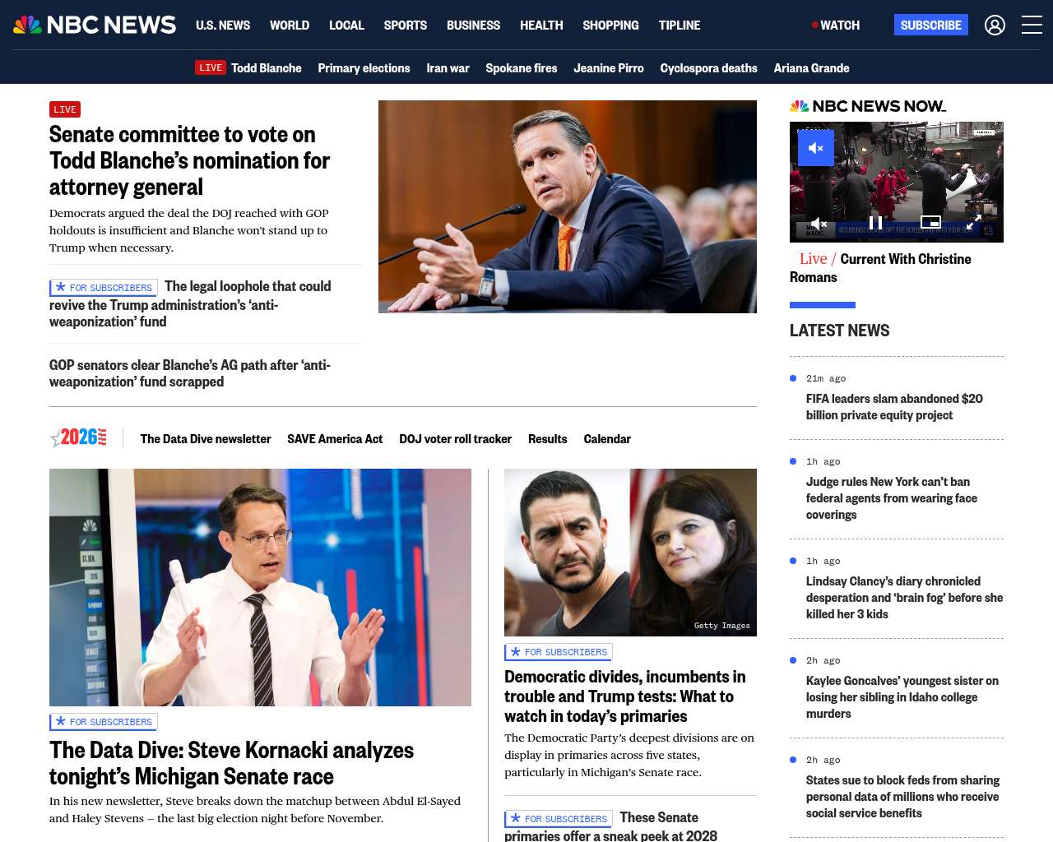This screenshot has height=842, width=1053.
Task: Click the Todd Blanche hearing photo
Action: pos(568,206)
